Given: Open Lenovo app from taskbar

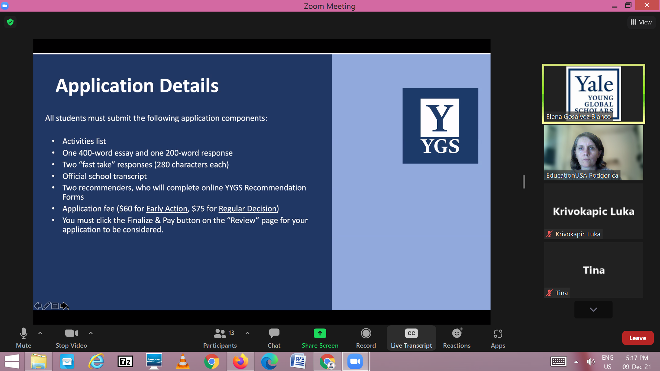Looking at the screenshot, I should click(154, 362).
